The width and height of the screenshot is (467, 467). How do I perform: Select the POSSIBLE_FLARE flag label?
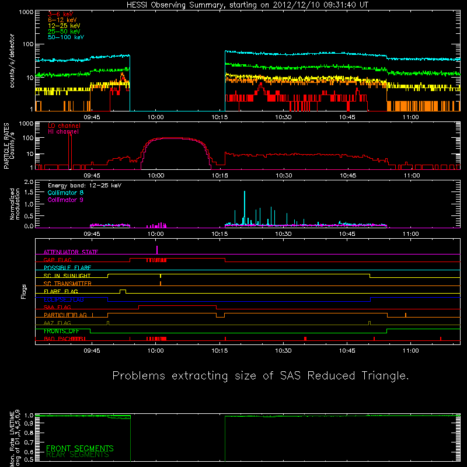[x=67, y=268]
